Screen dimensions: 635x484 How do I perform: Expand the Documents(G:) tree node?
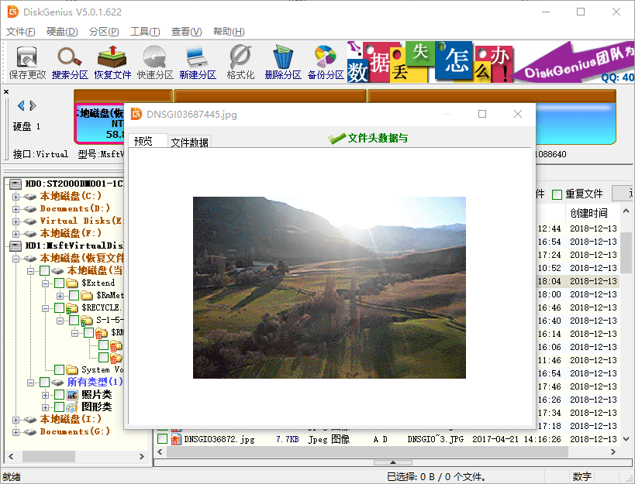click(x=16, y=432)
